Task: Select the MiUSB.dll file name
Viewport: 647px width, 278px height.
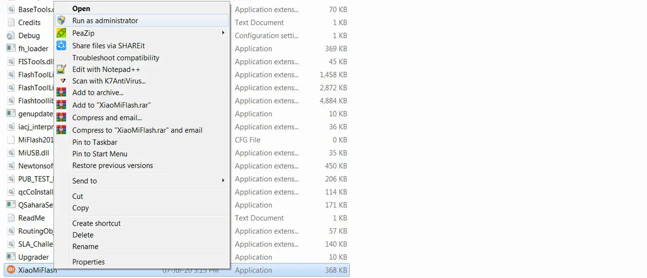Action: (x=33, y=153)
